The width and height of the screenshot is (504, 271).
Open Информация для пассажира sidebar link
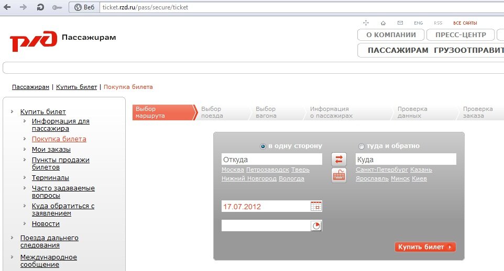pos(60,125)
